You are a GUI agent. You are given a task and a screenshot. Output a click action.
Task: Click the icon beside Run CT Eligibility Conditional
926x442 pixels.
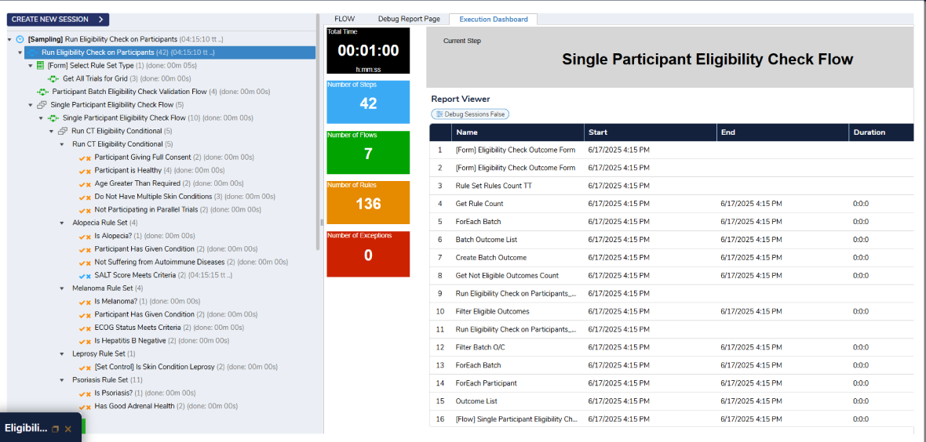pos(63,131)
